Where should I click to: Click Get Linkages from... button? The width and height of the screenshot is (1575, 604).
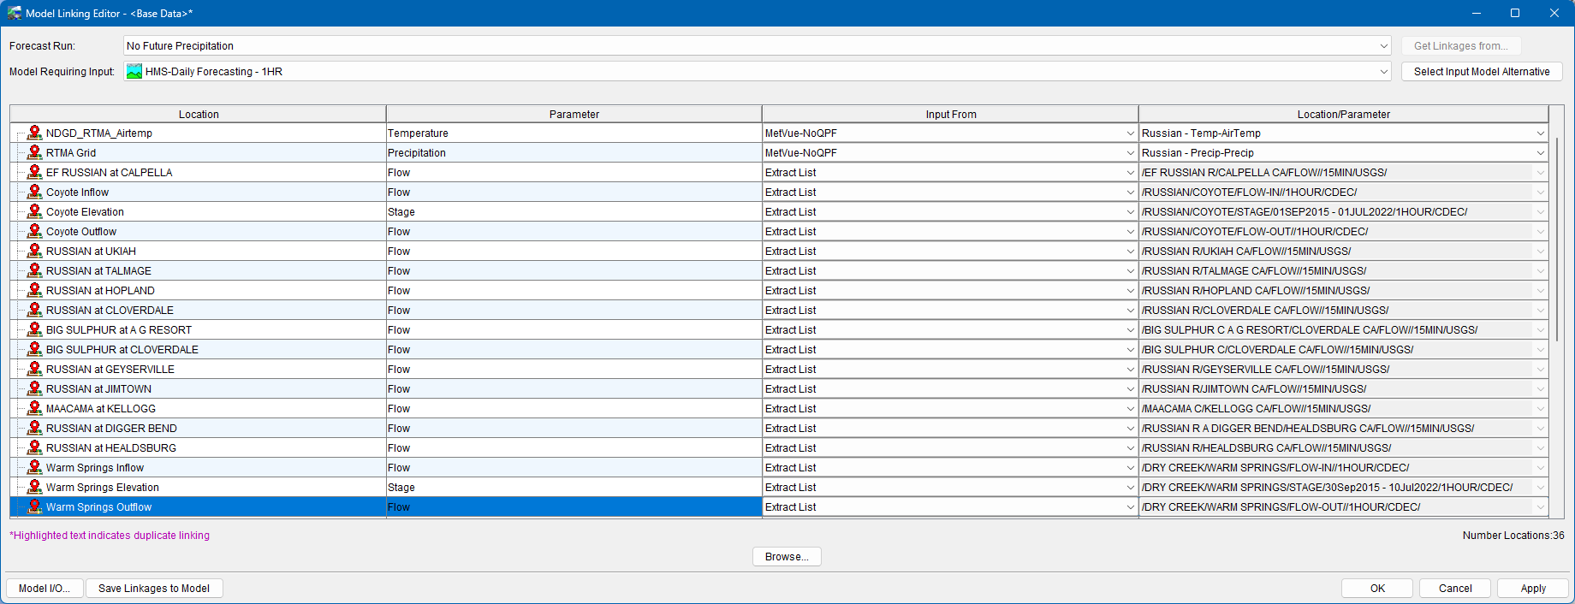pos(1461,46)
